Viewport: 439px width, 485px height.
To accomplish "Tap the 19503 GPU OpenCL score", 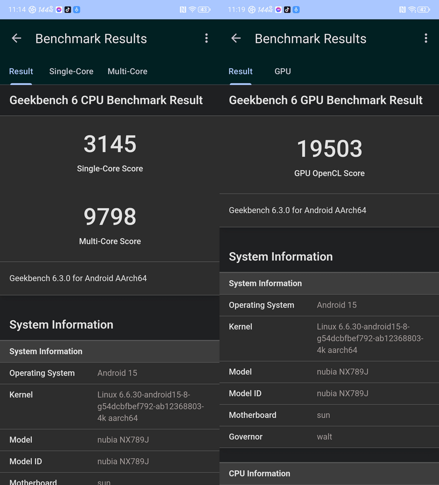I will click(329, 149).
